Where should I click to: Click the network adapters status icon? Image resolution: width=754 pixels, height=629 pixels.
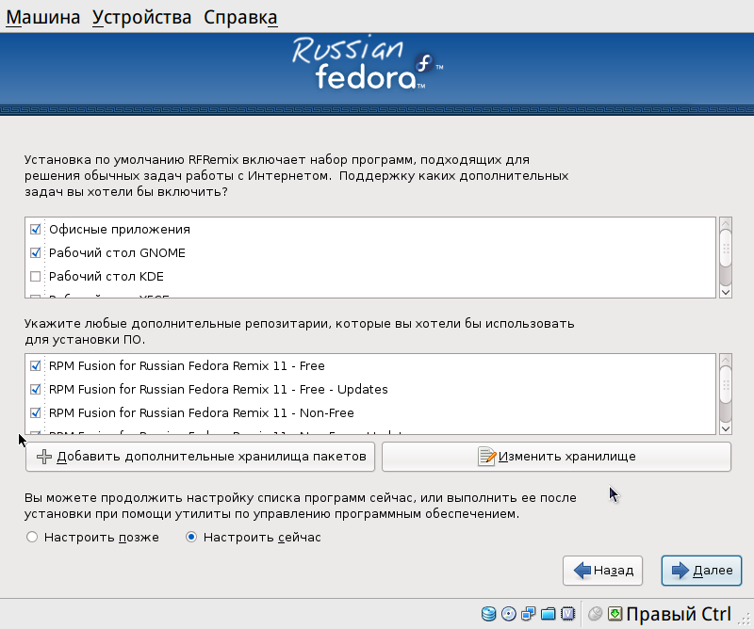529,614
